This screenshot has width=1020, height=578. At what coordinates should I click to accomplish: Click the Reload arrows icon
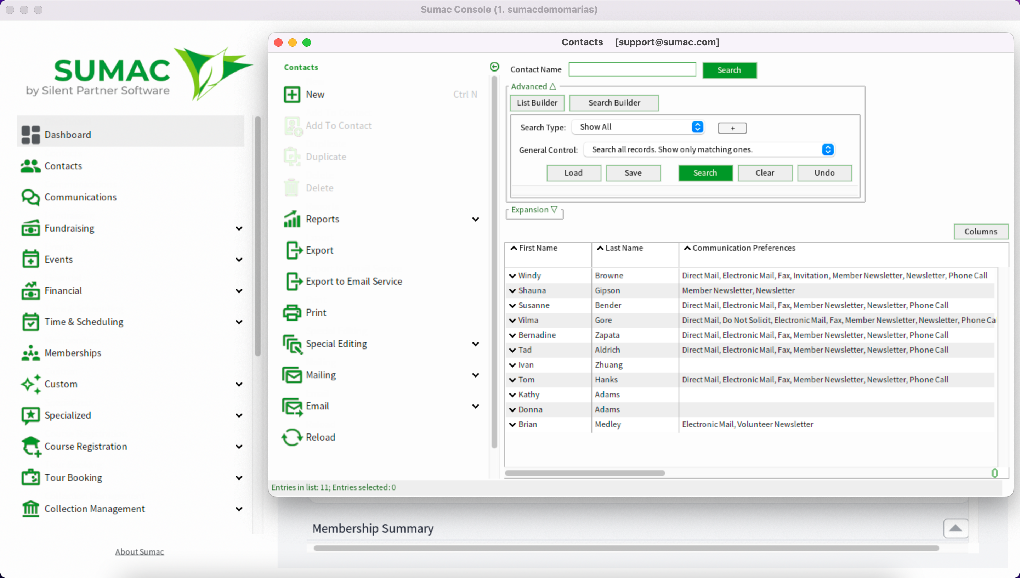click(x=292, y=437)
